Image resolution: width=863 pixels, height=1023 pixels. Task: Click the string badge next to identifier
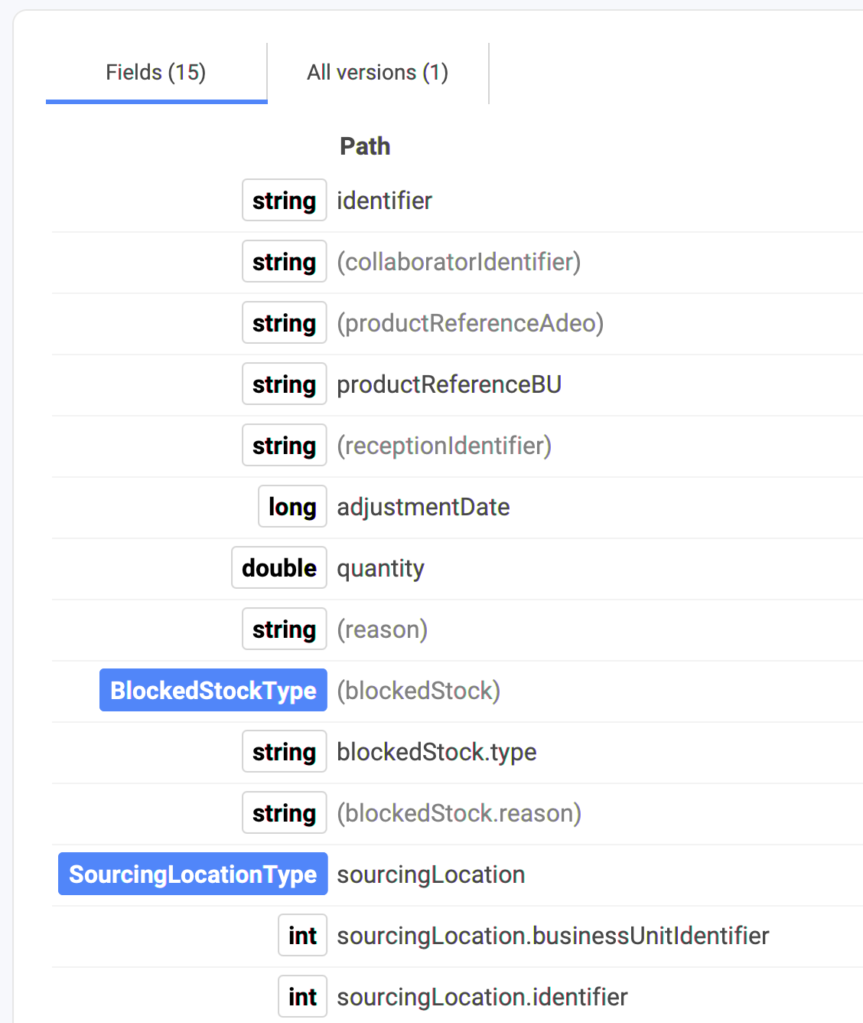pos(285,200)
